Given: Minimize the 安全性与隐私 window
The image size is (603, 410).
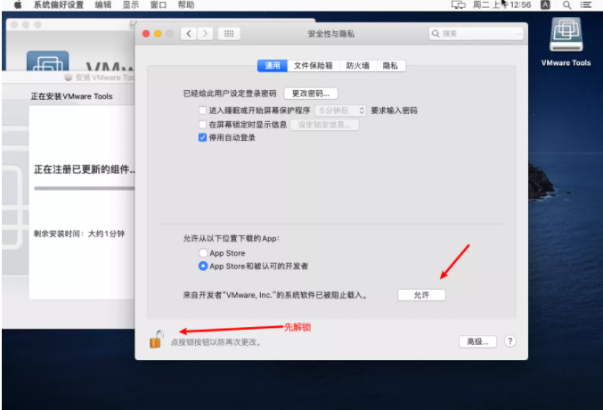Looking at the screenshot, I should (x=158, y=34).
